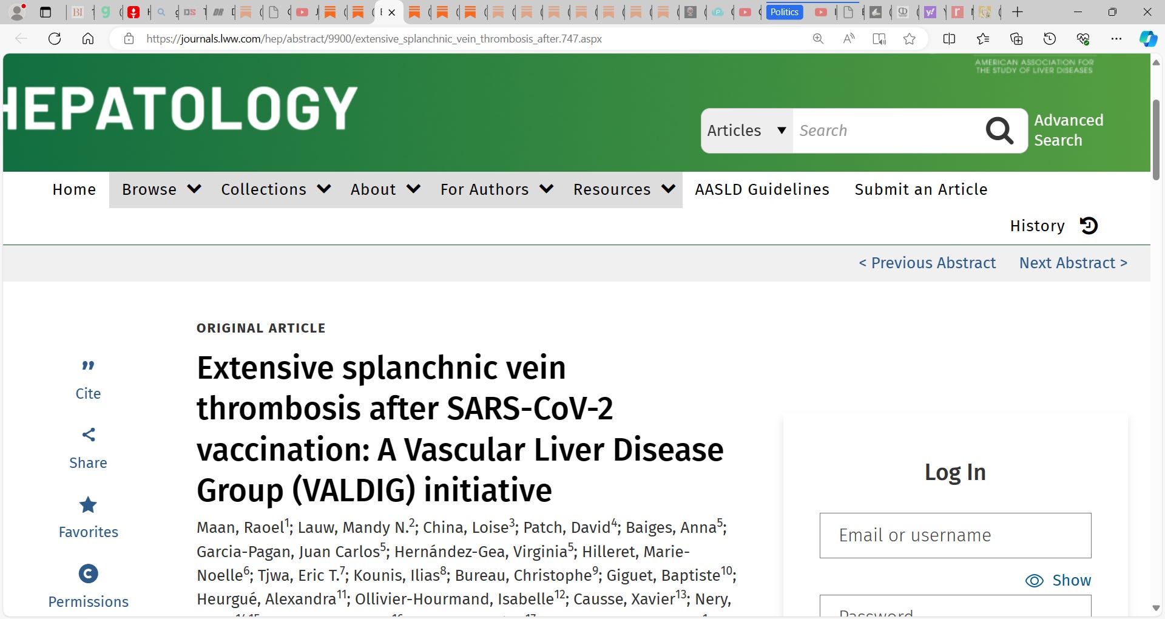Click the Share icon in sidebar
The image size is (1165, 619).
(88, 435)
